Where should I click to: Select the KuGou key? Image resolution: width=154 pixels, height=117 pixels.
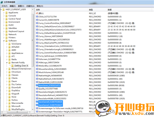15,100
